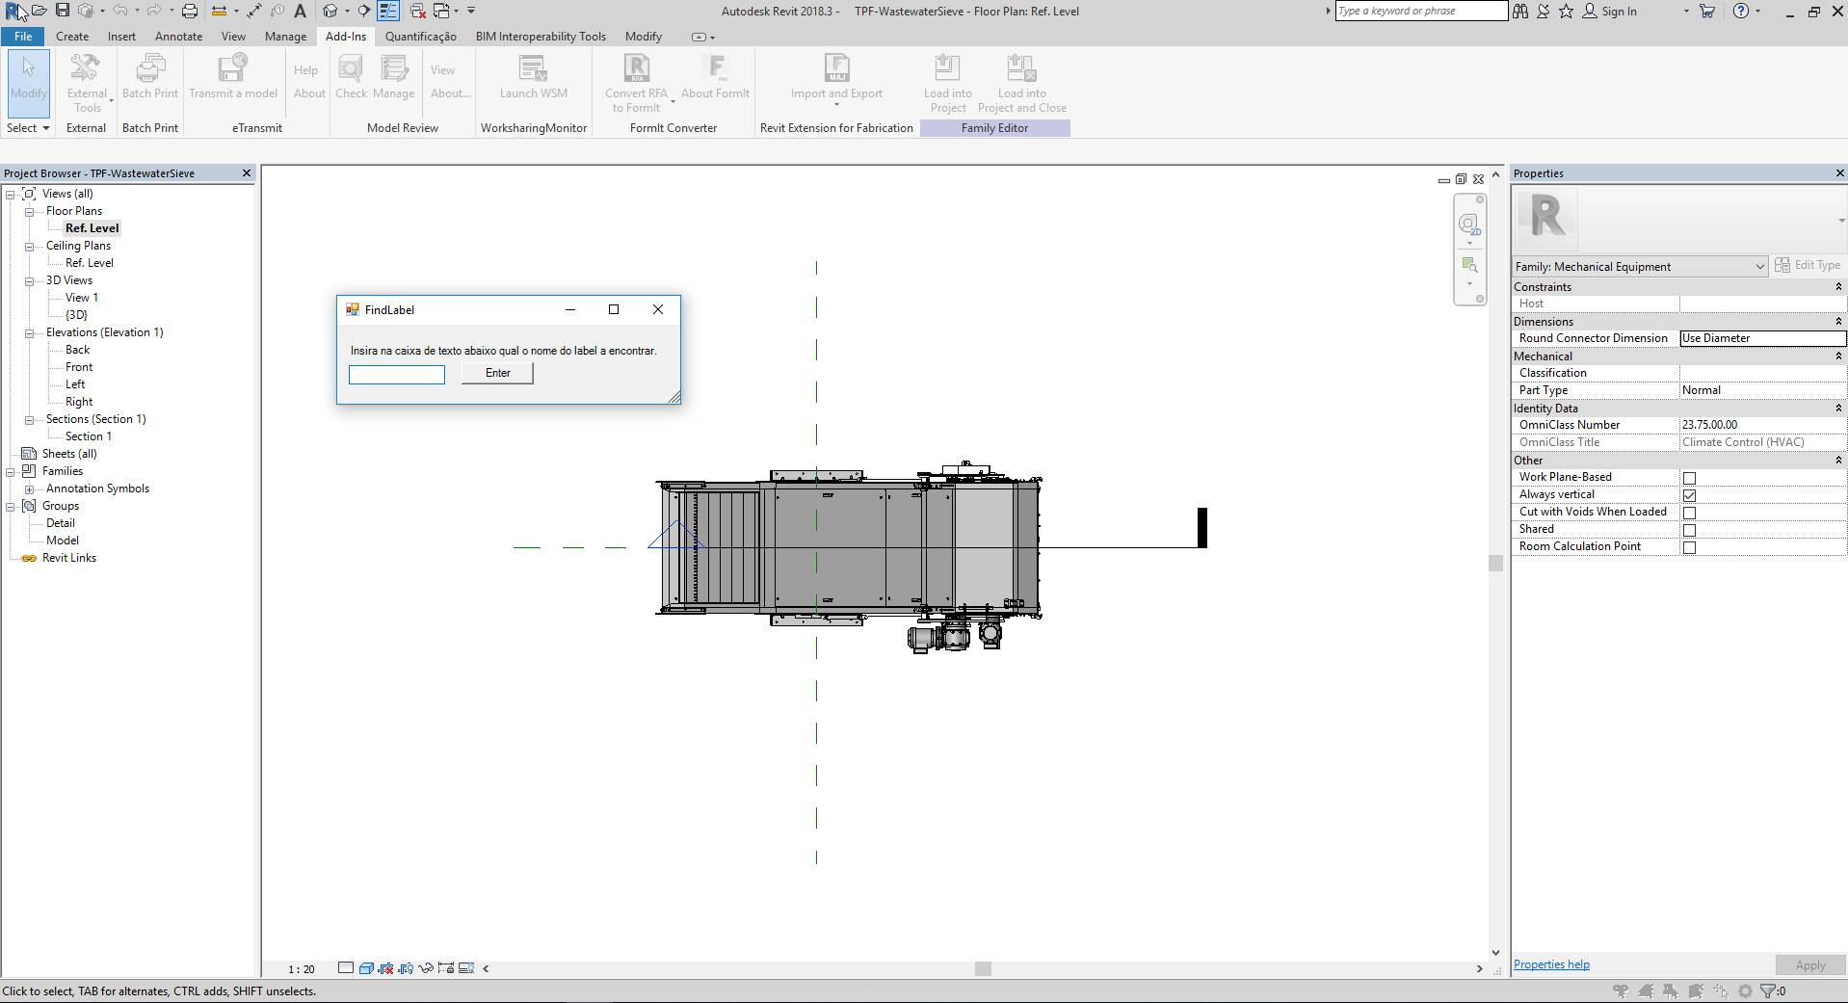1848x1003 pixels.
Task: Uncheck the Always vertical checkbox
Action: pos(1689,495)
